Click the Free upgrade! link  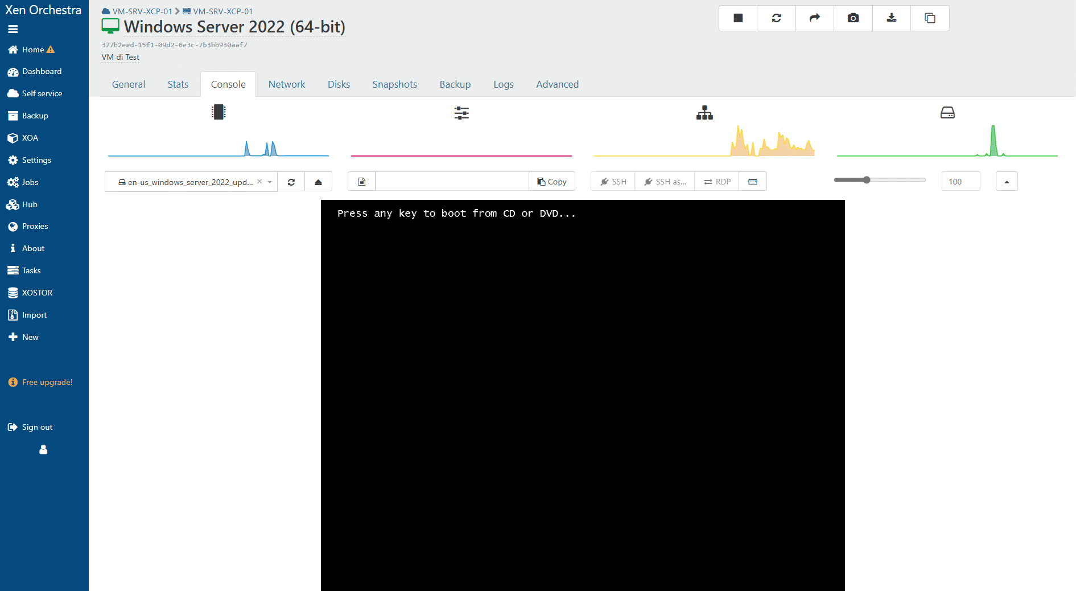coord(41,382)
